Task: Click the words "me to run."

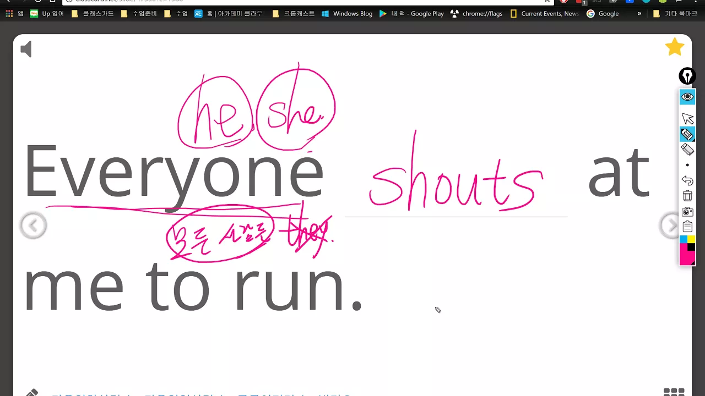Action: pos(193,287)
